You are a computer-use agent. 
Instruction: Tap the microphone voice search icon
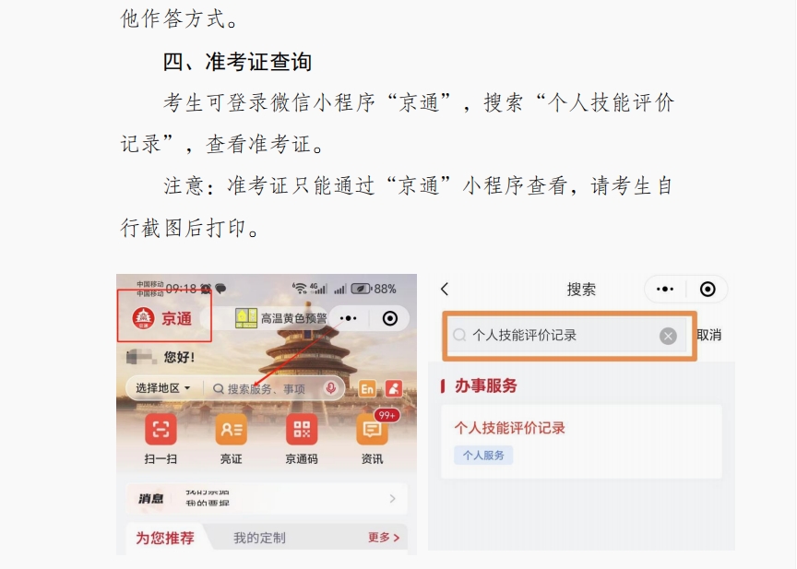[330, 388]
